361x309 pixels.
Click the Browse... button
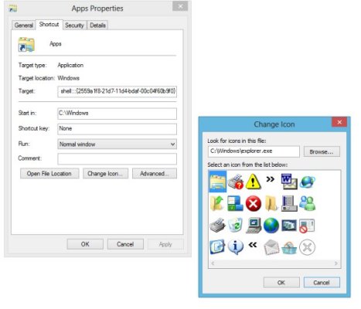click(x=322, y=151)
